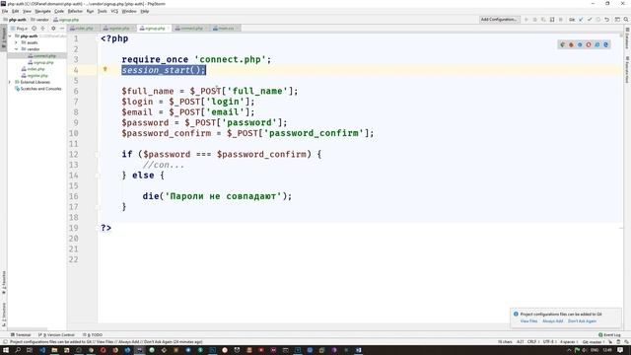Click Always Add link in notification
The image size is (631, 355).
553,321
